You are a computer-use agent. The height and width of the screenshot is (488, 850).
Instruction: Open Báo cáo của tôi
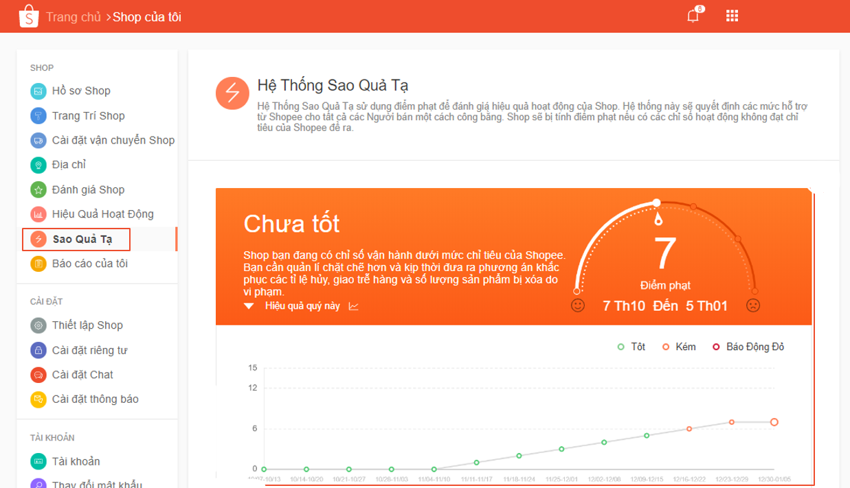89,264
